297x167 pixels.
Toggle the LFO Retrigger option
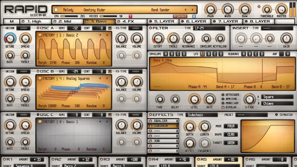tap(223, 94)
